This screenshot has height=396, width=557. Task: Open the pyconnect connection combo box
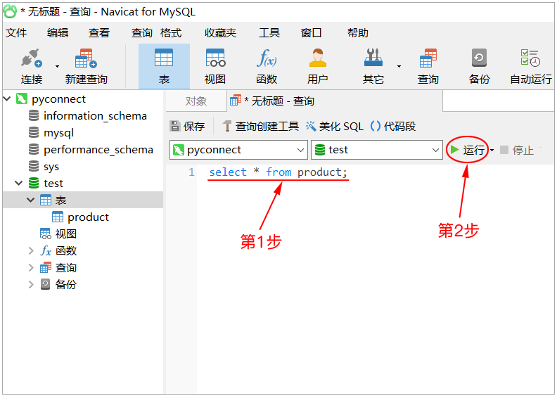[x=238, y=150]
